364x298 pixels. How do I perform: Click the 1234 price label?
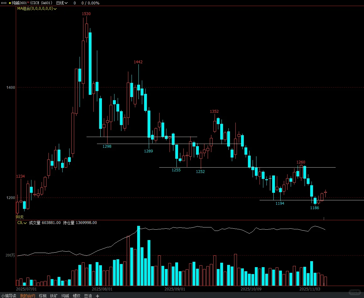[20, 176]
